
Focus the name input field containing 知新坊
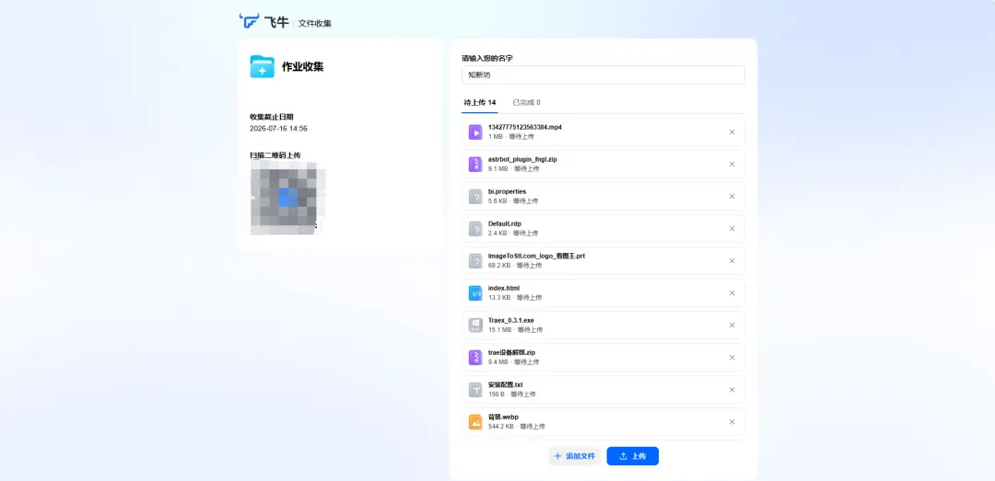coord(603,74)
